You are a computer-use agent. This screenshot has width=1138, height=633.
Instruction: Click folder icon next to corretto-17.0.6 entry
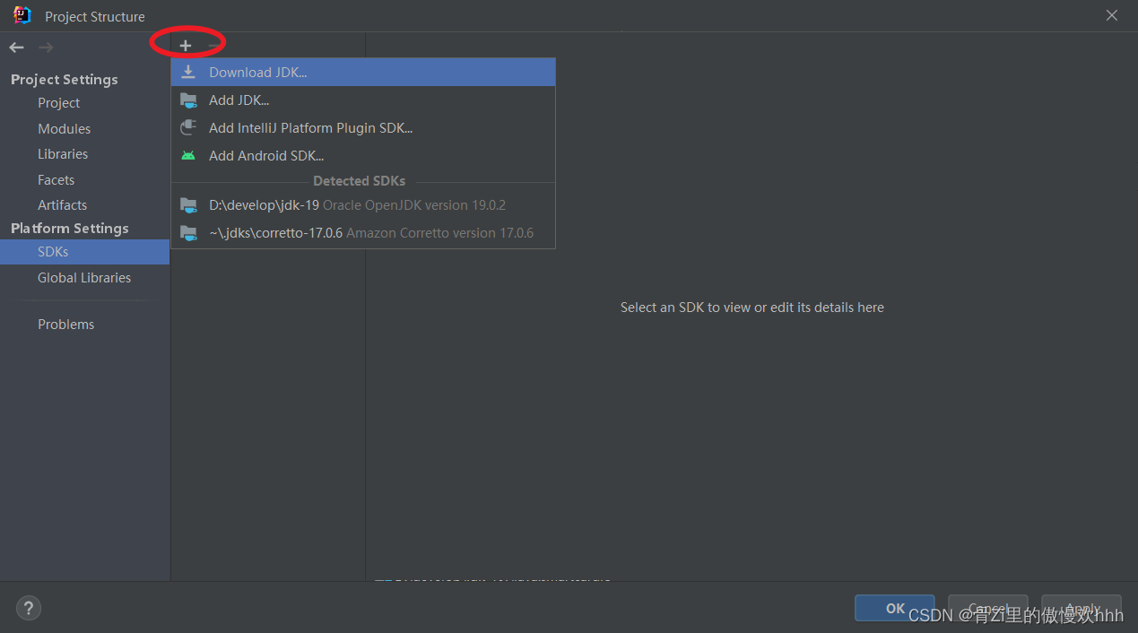(x=188, y=233)
